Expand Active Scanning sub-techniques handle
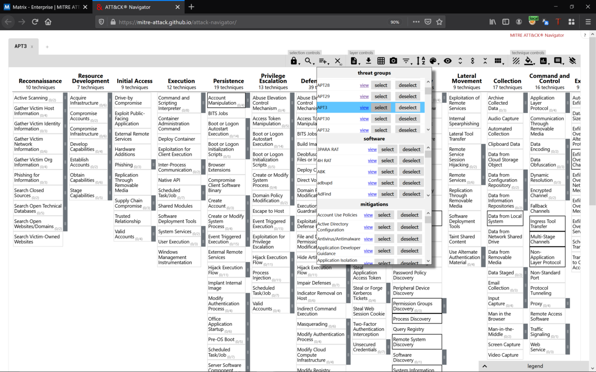 65,98
